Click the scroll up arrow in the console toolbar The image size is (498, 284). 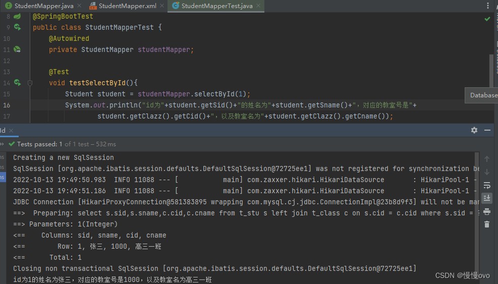[x=487, y=159]
